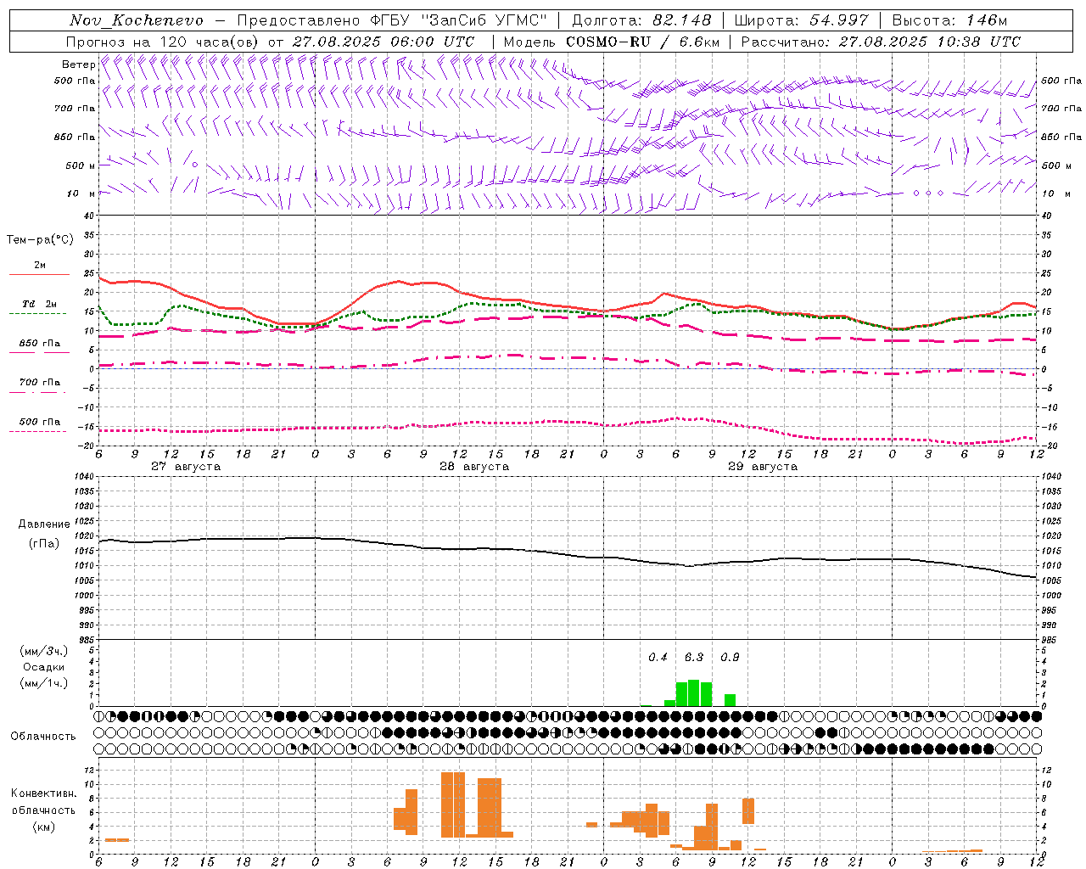The width and height of the screenshot is (1086, 869).
Task: Click the 700 гПа dash-dot legend in temperature panel
Action: click(39, 392)
